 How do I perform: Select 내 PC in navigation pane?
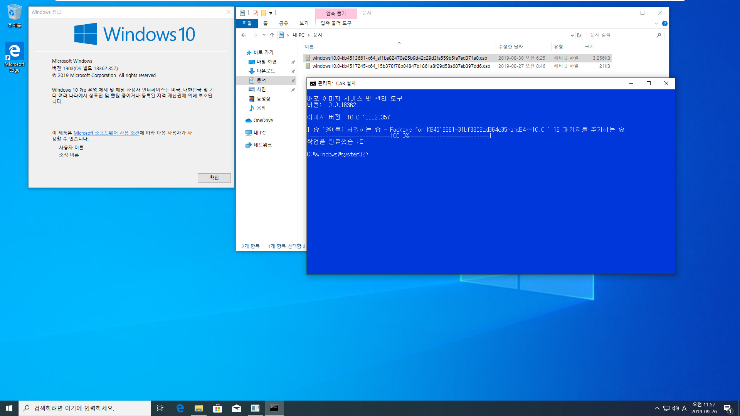click(260, 133)
